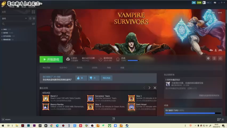Open the Community menu

pyautogui.click(x=24, y=7)
